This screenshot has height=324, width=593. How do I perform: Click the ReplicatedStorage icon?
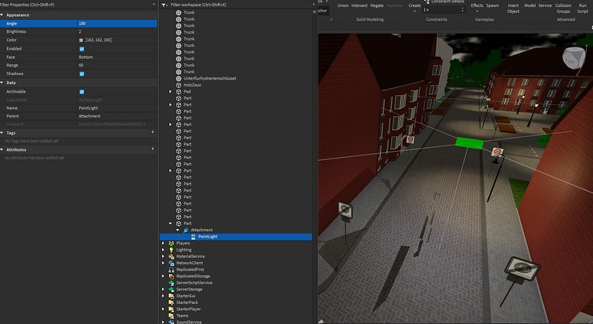(x=171, y=276)
